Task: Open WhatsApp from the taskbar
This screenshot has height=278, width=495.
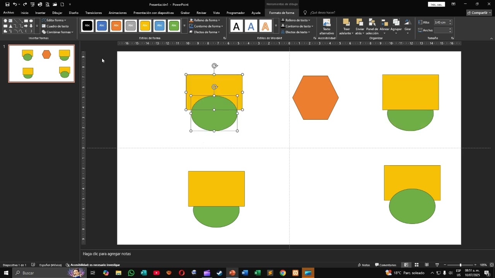Action: click(x=131, y=273)
